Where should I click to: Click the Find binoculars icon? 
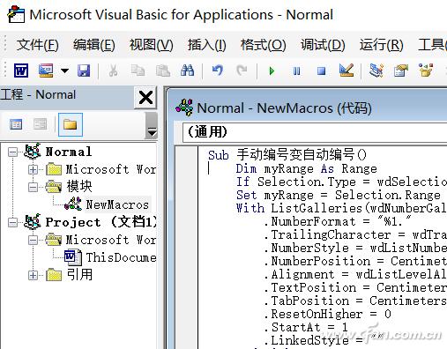click(187, 71)
